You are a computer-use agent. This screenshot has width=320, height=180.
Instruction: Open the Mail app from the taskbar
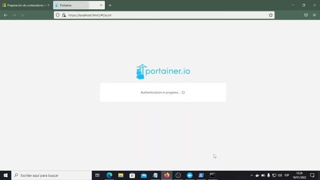click(x=143, y=175)
